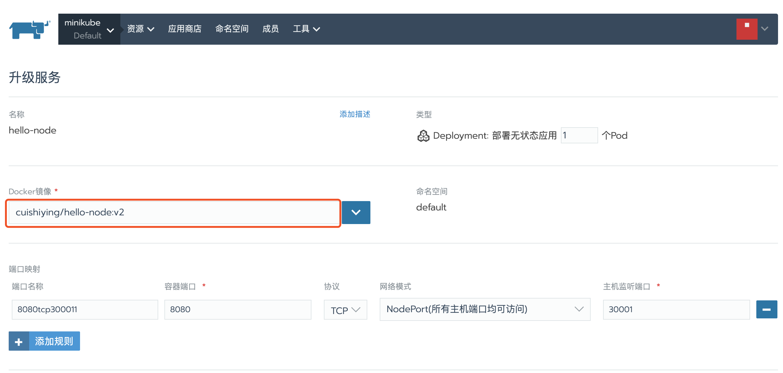Open user menu chevron beside avatar
Screen dimensions: 783x373
pyautogui.click(x=764, y=29)
